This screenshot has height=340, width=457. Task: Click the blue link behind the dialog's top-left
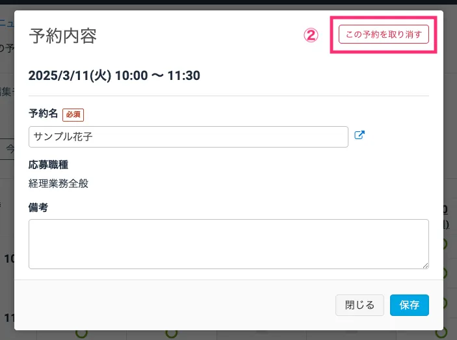pyautogui.click(x=3, y=23)
